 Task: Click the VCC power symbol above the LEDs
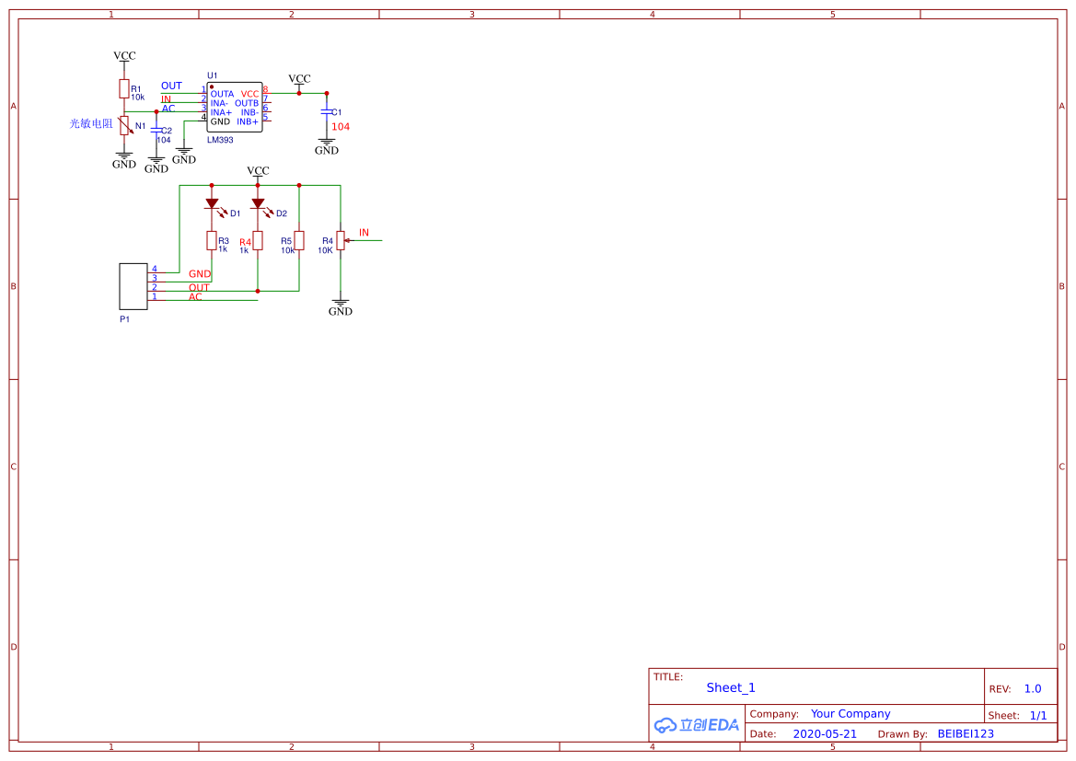[259, 172]
